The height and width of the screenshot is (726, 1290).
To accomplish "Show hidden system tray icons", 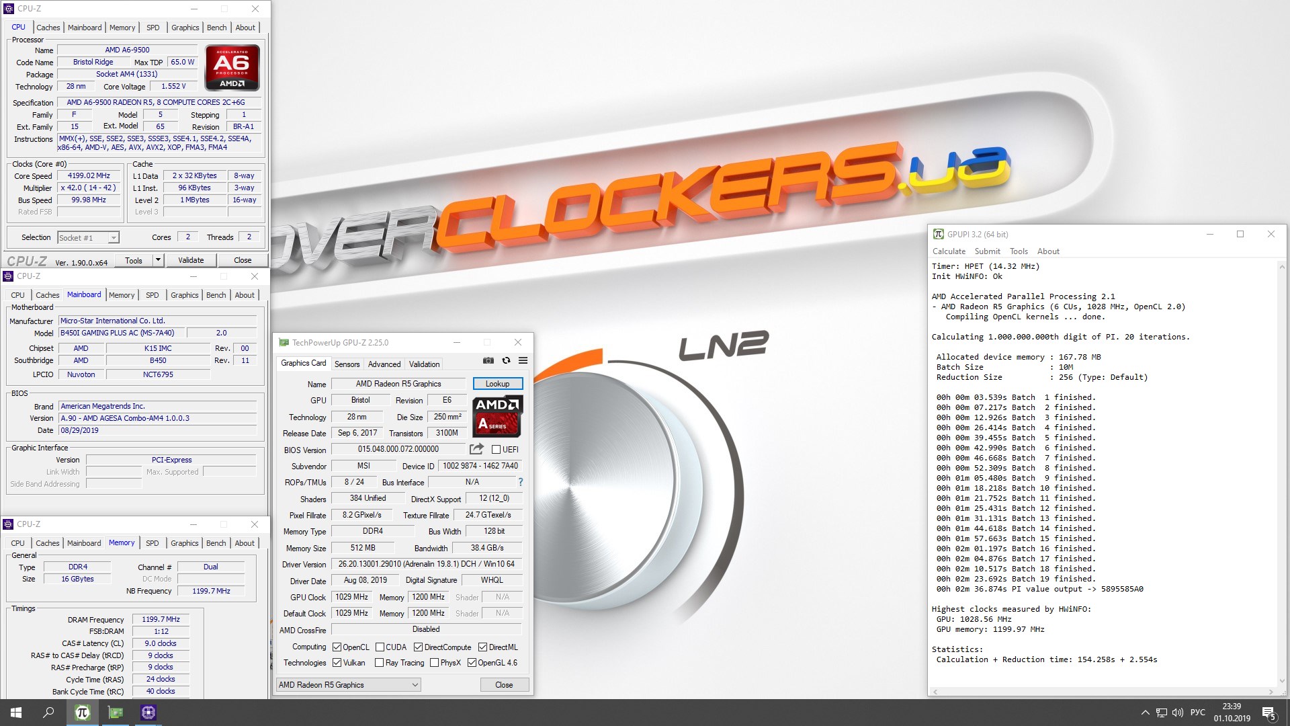I will tap(1145, 713).
